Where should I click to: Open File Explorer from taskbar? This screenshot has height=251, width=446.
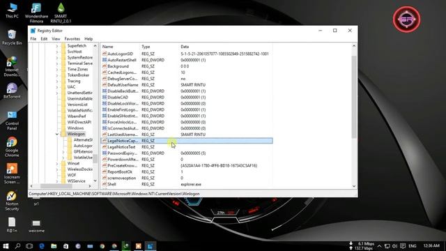click(x=54, y=246)
